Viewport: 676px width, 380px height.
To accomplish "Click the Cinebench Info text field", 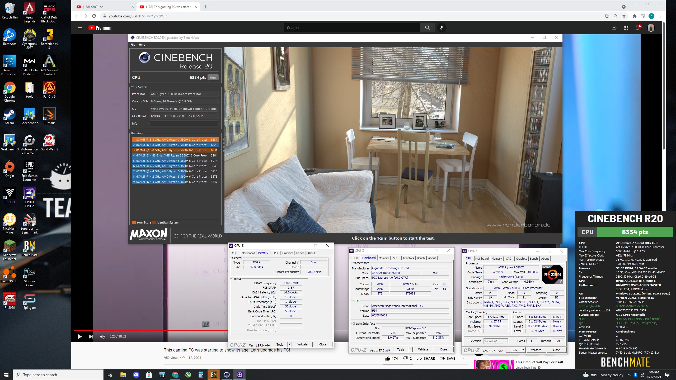I will 184,123.
